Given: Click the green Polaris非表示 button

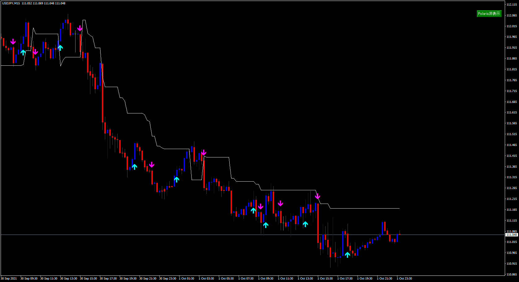Looking at the screenshot, I should (x=489, y=14).
